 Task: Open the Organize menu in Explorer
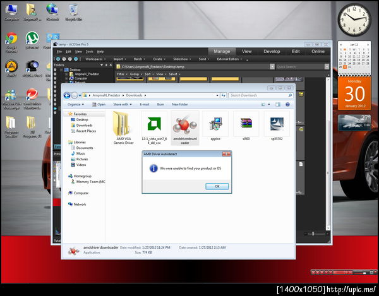coord(76,105)
